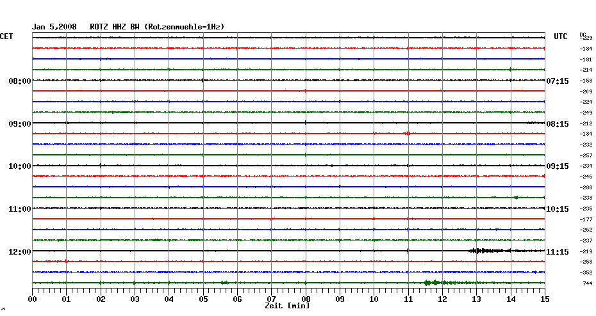Click the 'Jan 5,2008' date text
Viewport: 596px width, 316px height.
tap(54, 27)
